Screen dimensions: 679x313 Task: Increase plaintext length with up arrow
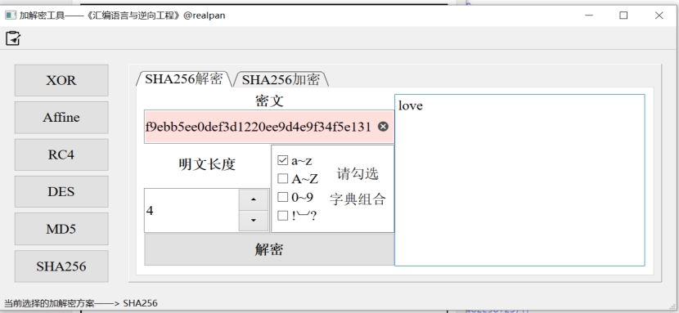tap(254, 199)
